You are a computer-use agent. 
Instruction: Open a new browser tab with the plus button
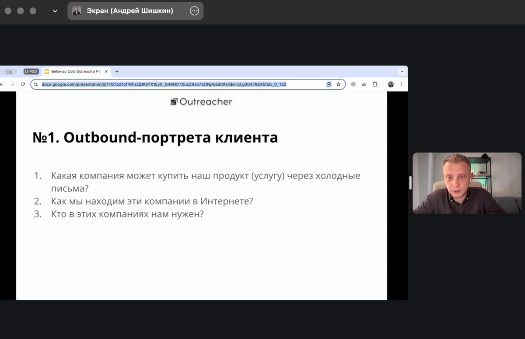coord(117,71)
